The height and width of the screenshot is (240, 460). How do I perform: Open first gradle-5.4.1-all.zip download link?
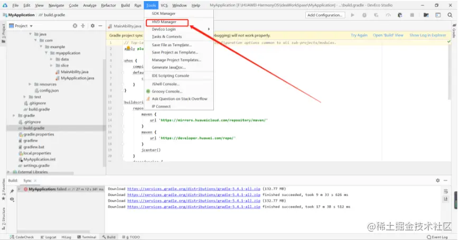pyautogui.click(x=194, y=189)
